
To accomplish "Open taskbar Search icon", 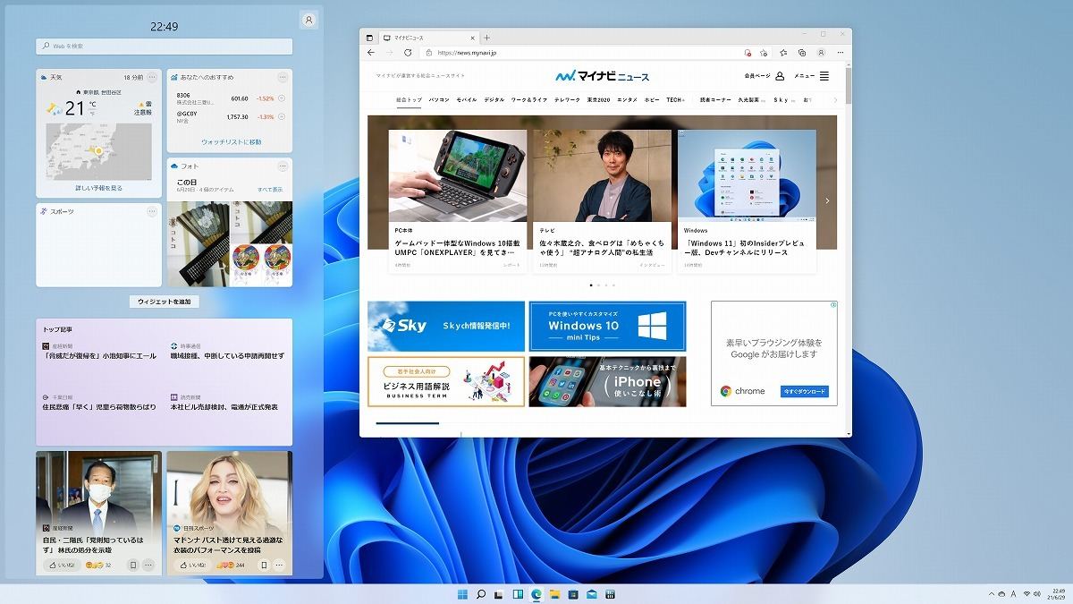I will (481, 593).
